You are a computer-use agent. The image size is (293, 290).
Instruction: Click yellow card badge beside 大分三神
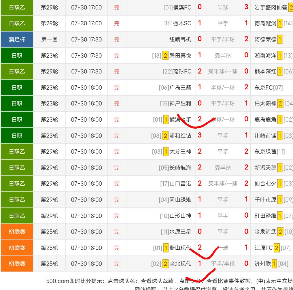[166, 152]
